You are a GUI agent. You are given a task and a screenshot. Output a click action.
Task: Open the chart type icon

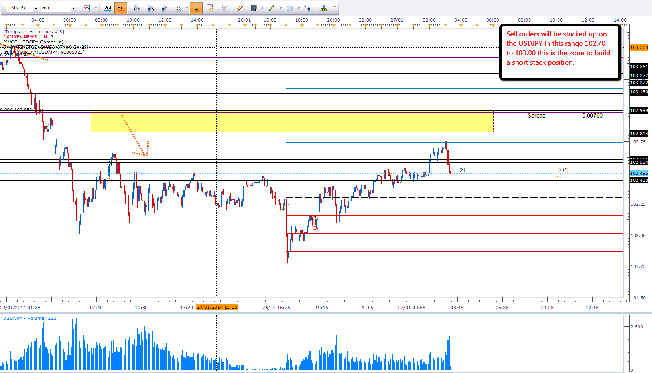click(x=87, y=8)
